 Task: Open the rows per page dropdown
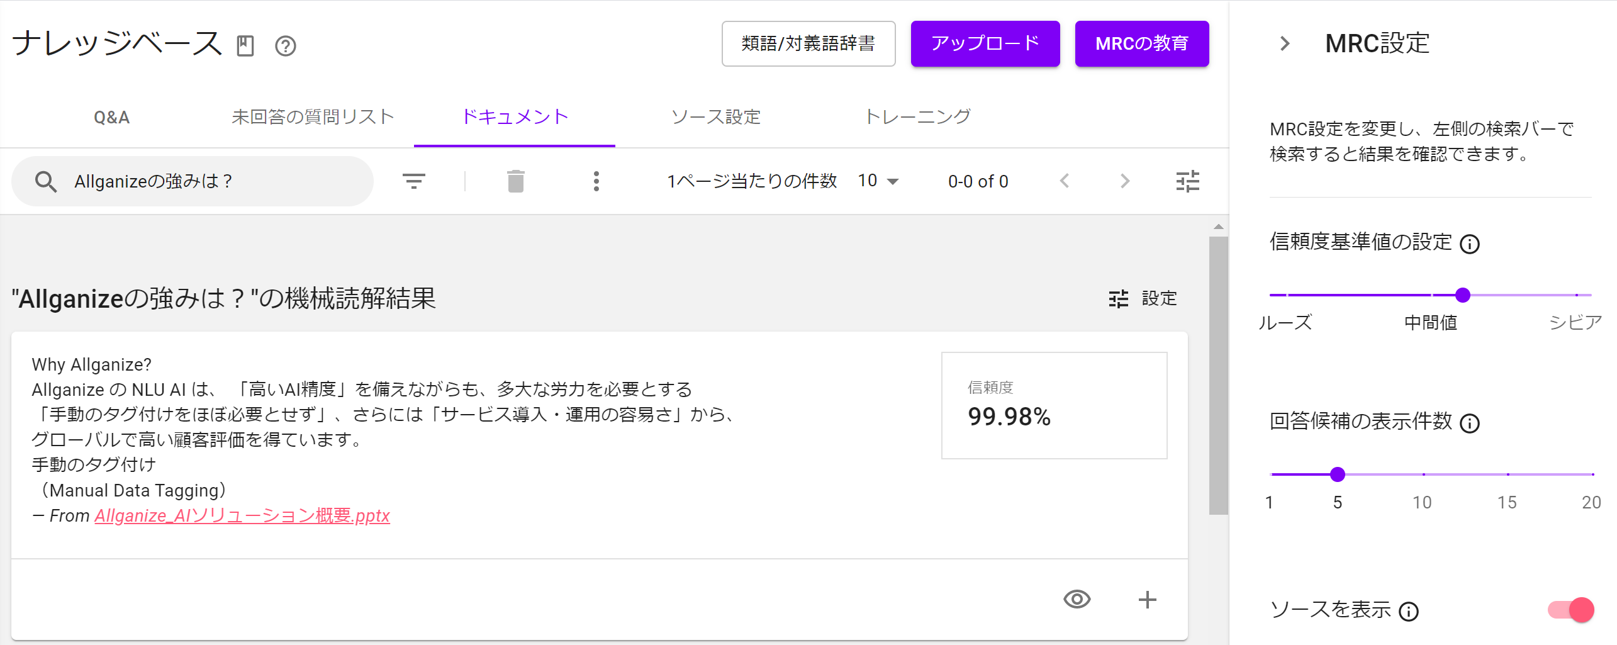(878, 181)
